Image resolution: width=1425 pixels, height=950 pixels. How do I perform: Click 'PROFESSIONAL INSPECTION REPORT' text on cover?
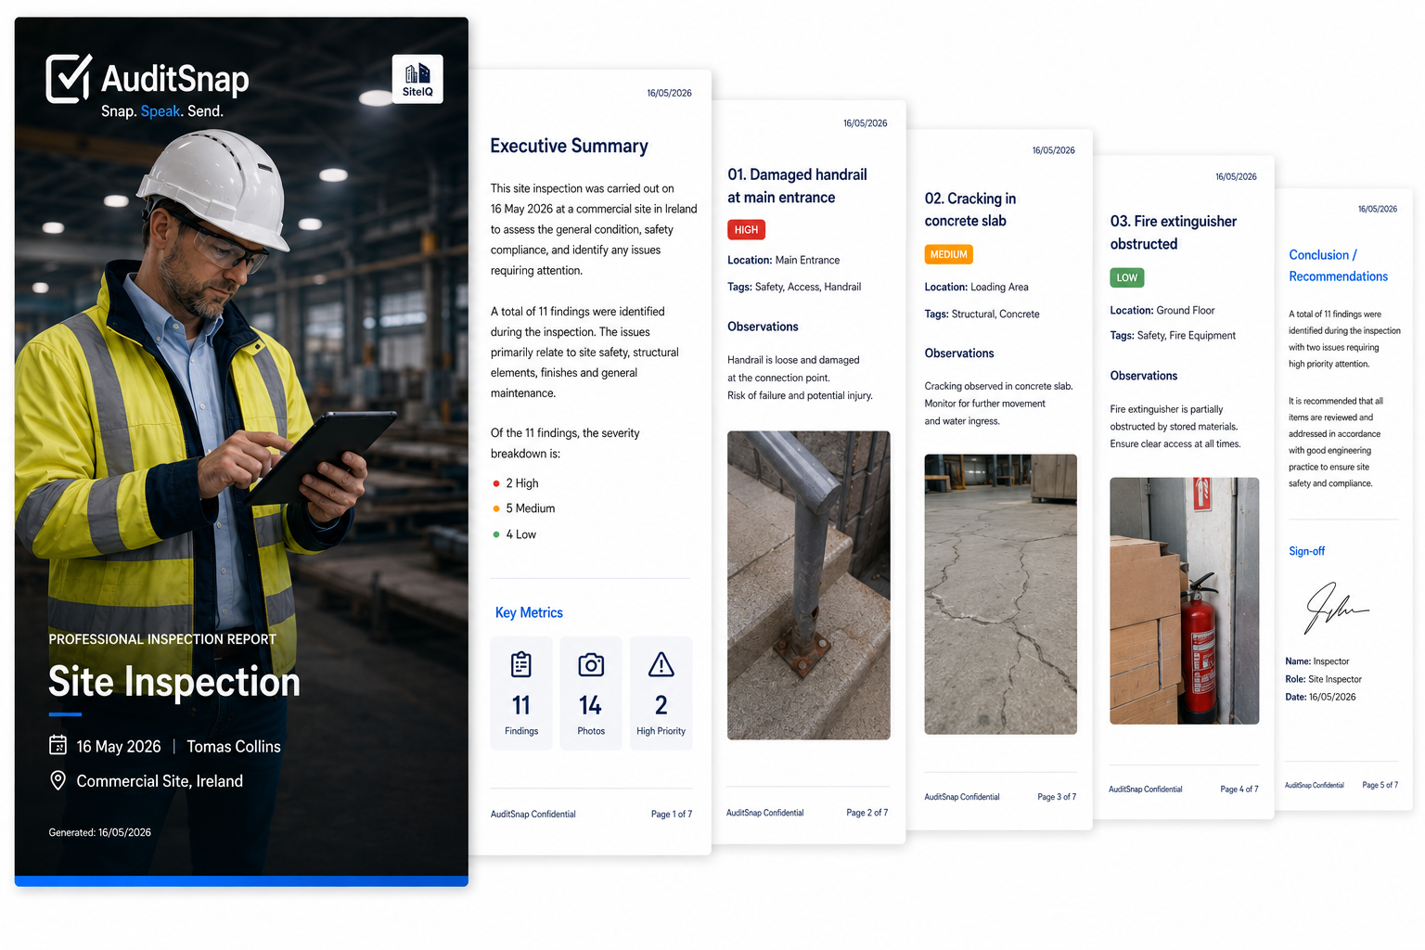click(x=162, y=639)
